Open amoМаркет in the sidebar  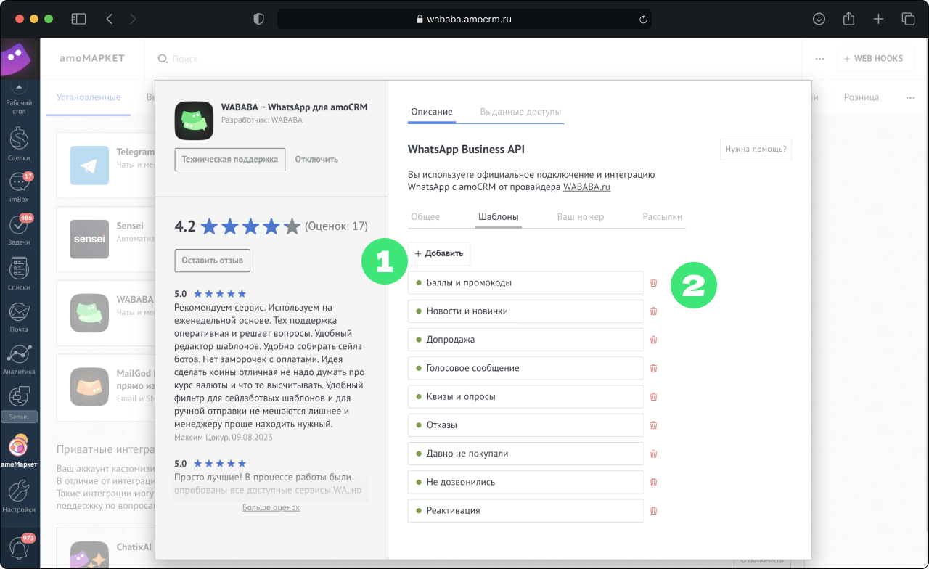19,451
